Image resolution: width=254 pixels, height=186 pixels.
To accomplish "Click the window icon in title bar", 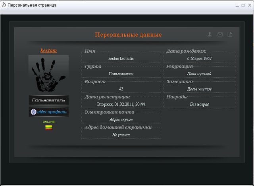I will 4,5.
